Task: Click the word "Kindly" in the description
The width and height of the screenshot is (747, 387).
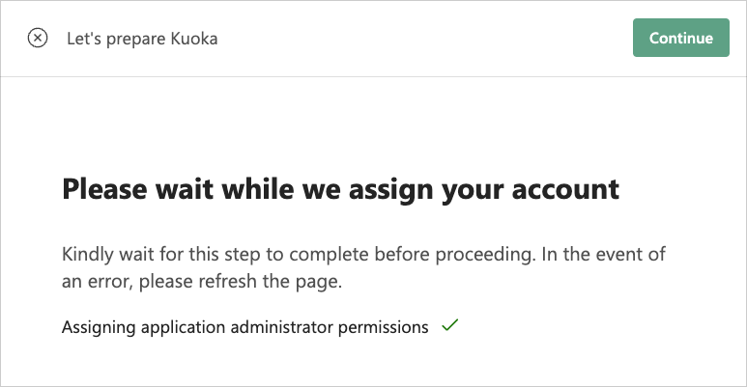Action: tap(87, 256)
